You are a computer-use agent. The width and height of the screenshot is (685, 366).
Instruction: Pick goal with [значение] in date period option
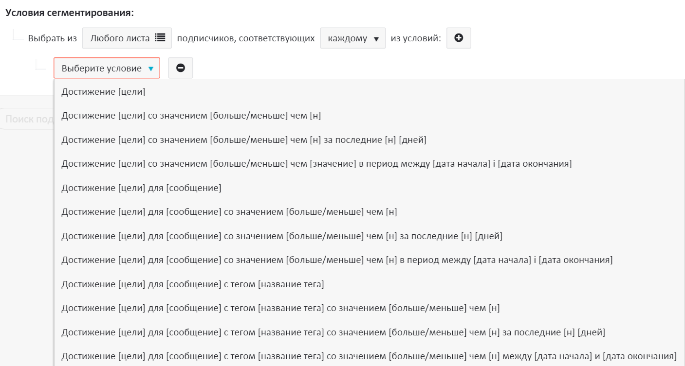click(316, 163)
